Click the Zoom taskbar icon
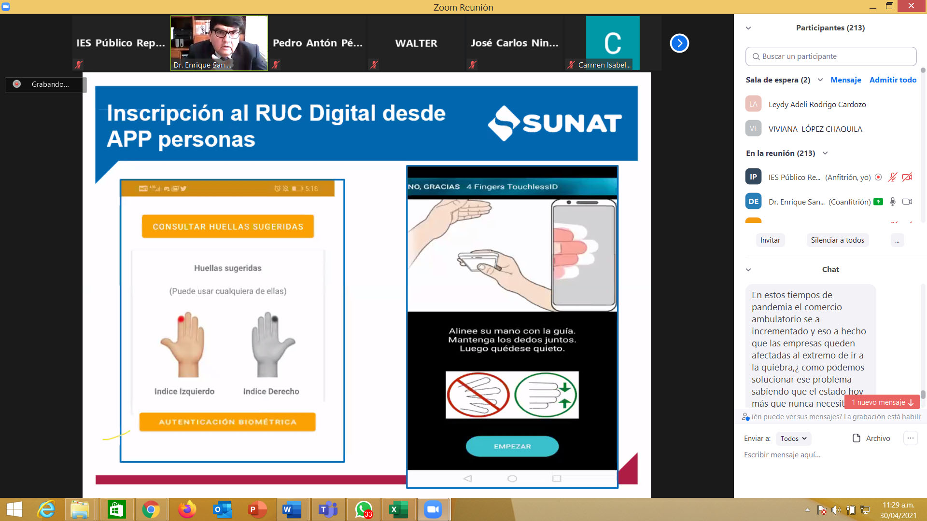This screenshot has width=927, height=521. tap(433, 509)
